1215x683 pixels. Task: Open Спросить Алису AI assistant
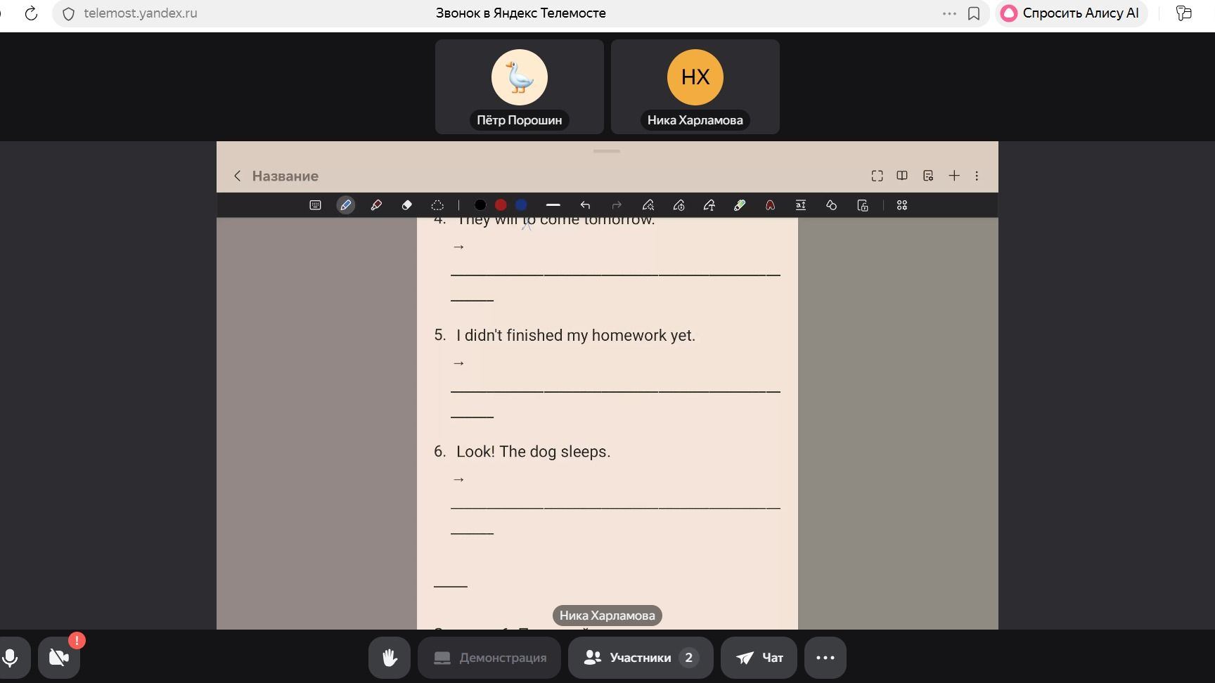[1070, 13]
